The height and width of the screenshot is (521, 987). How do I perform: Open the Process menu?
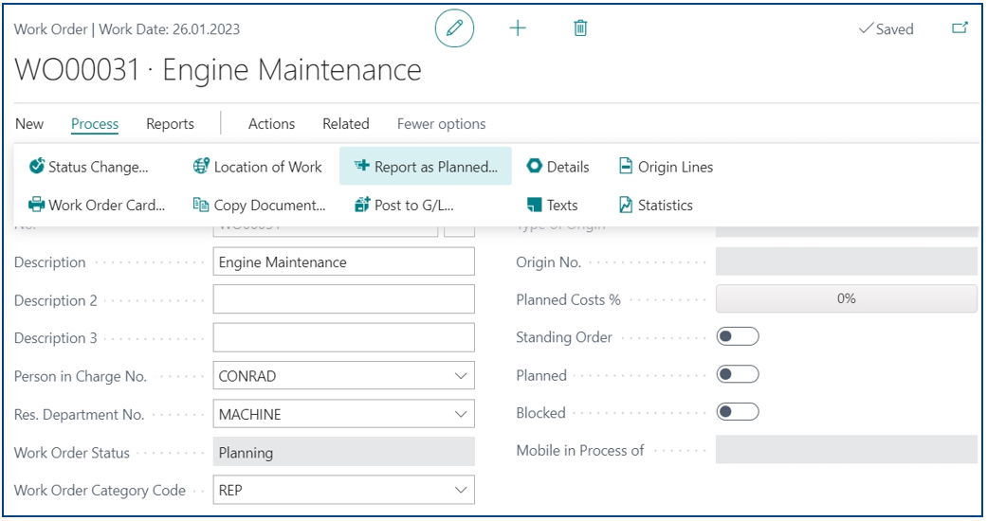[x=95, y=124]
